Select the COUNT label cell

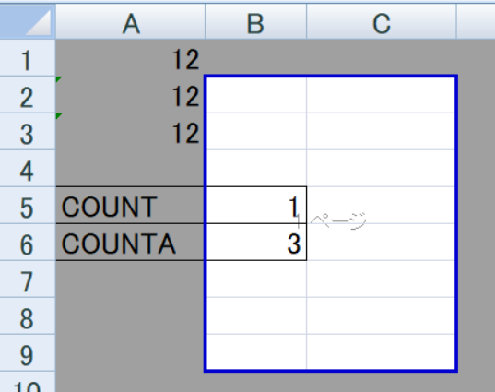[130, 206]
